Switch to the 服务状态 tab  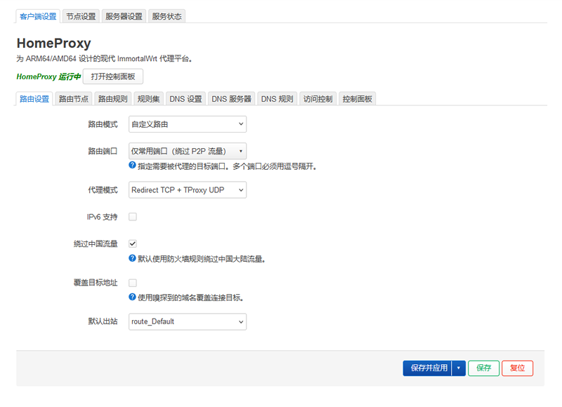(166, 15)
